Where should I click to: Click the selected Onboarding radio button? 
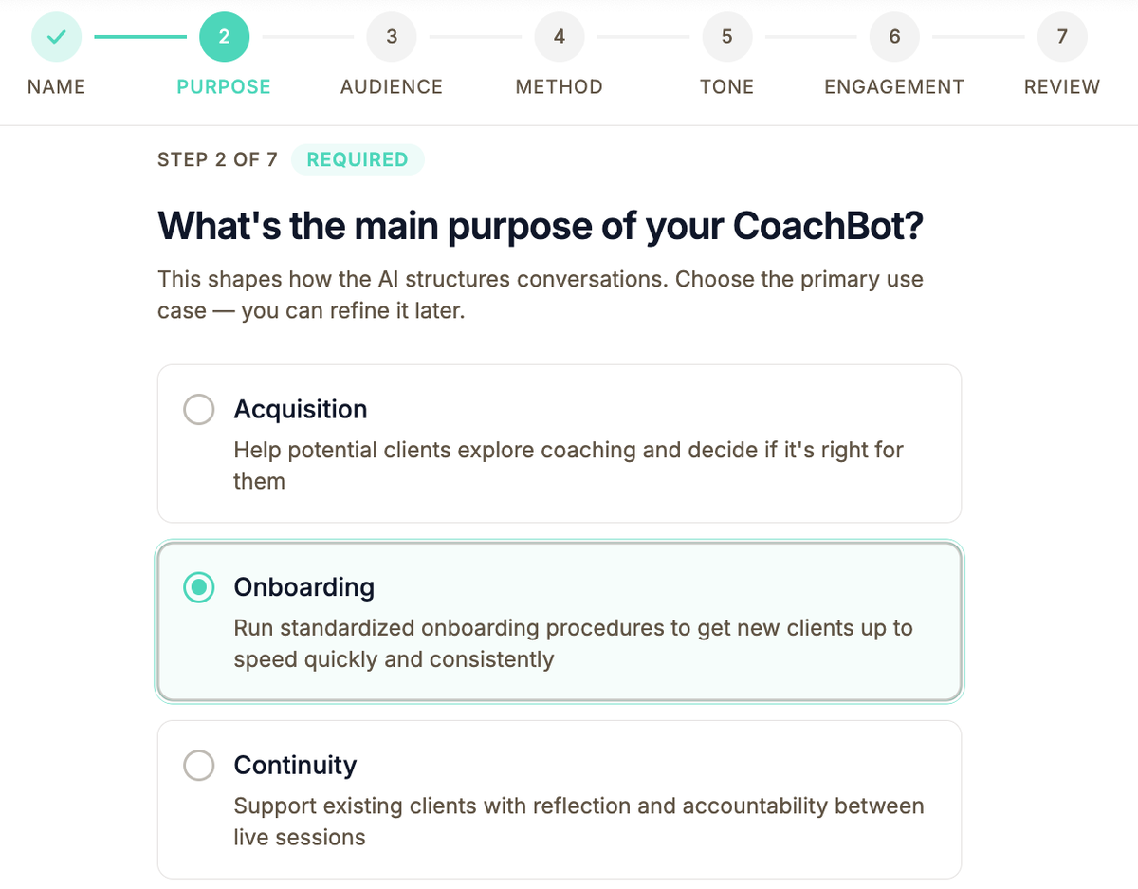click(199, 587)
